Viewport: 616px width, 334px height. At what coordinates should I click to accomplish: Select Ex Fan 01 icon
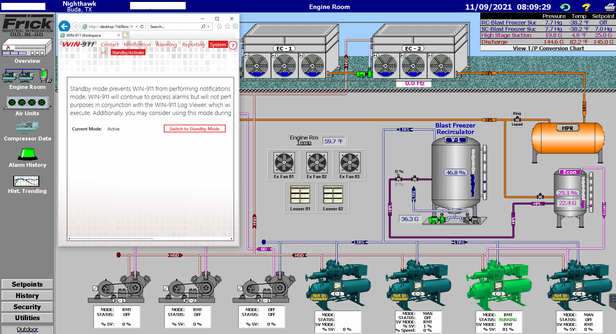click(284, 162)
